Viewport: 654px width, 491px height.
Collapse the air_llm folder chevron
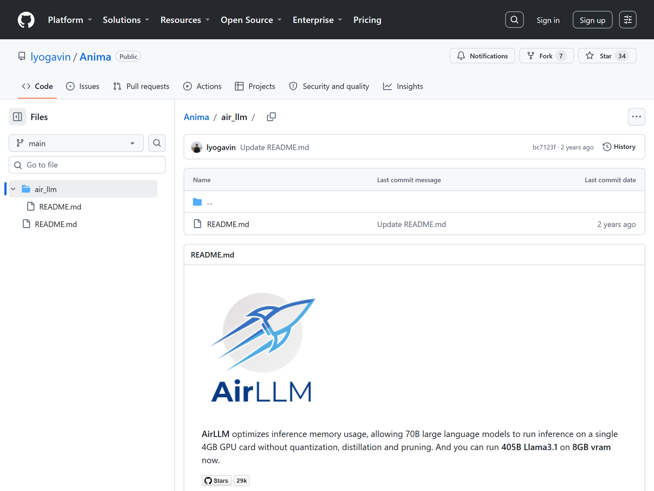click(13, 189)
